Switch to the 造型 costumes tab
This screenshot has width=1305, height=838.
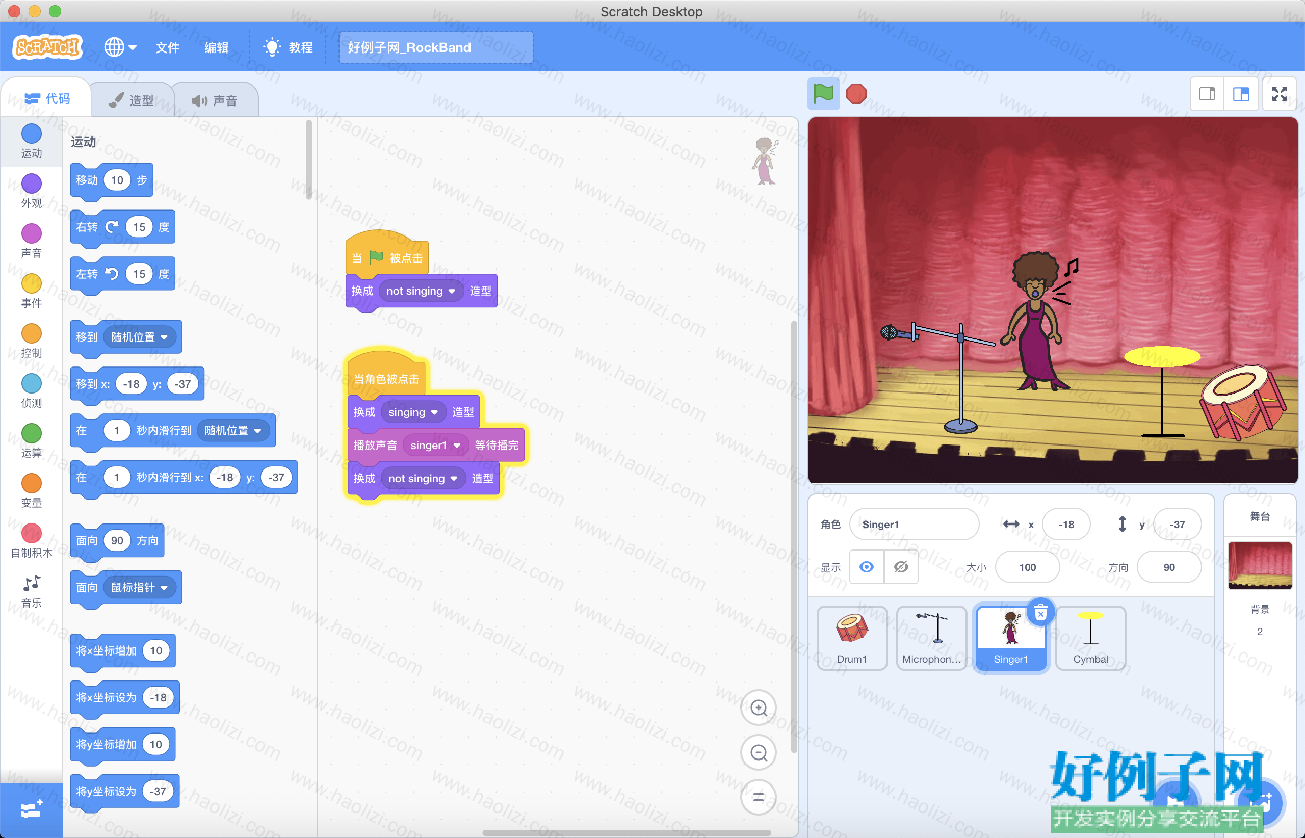(x=131, y=100)
